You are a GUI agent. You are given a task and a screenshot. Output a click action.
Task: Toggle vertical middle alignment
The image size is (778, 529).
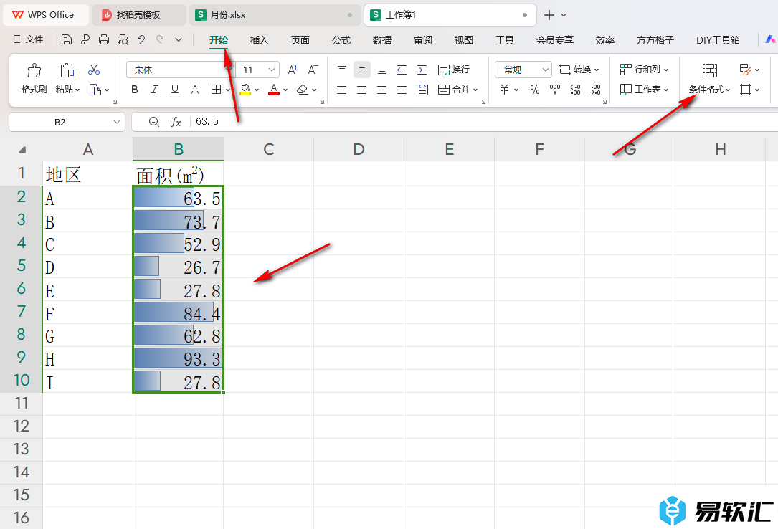coord(362,70)
